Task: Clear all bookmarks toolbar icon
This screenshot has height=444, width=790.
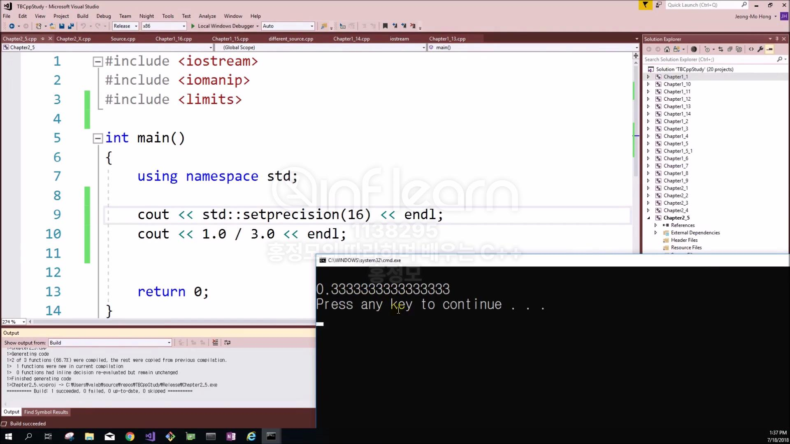Action: coord(413,26)
